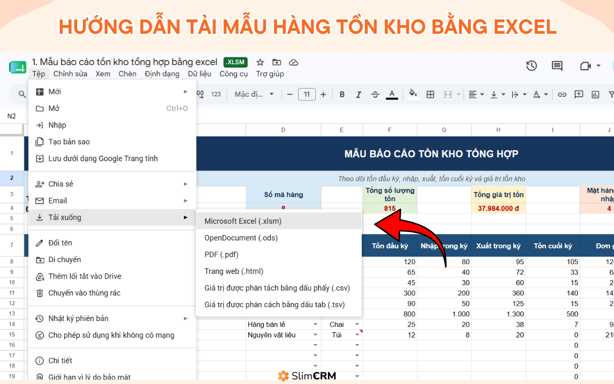Expand the Chia sẻ submenu

[113, 184]
